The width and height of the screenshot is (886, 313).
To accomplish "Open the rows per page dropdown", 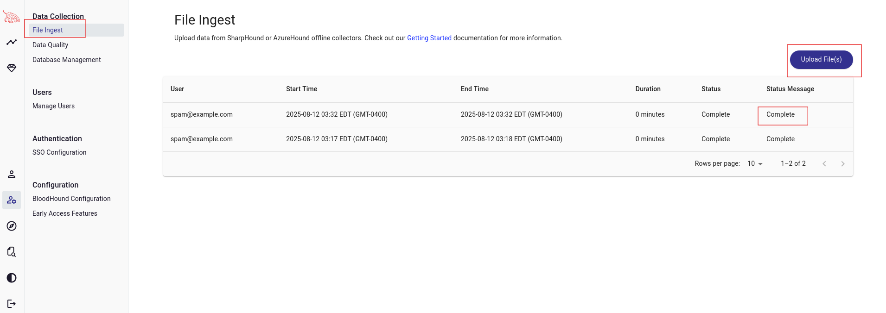I will [755, 163].
